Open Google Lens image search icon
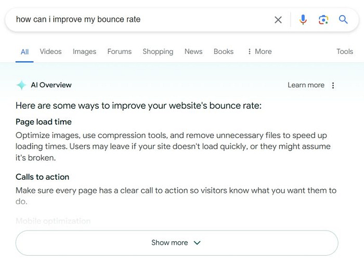Image resolution: width=364 pixels, height=265 pixels. pos(323,20)
